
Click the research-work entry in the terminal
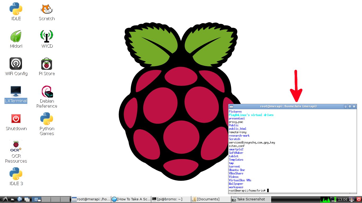coord(239,136)
